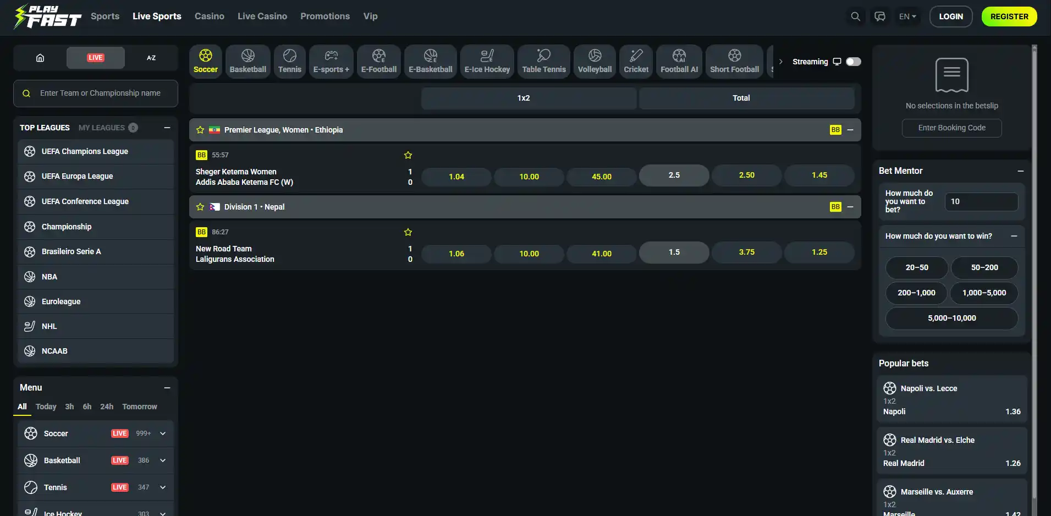
Task: Open the Table Tennis category
Action: pos(543,61)
